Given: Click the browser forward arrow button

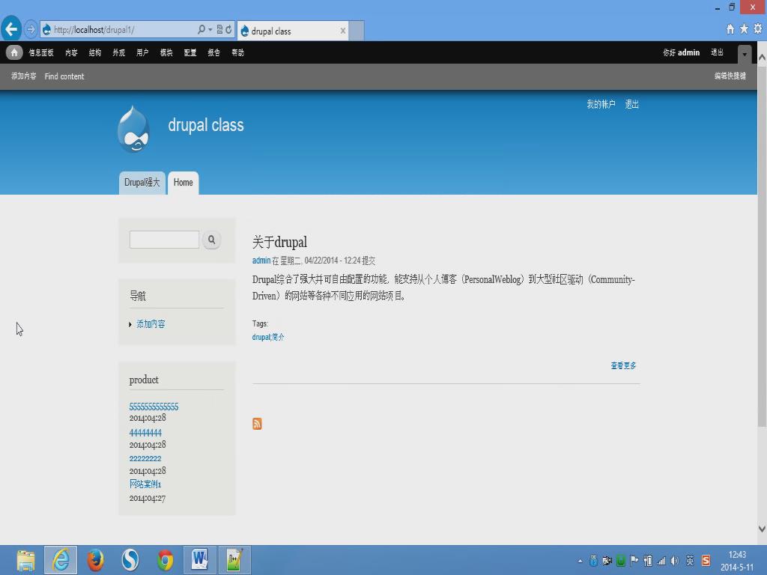Looking at the screenshot, I should pyautogui.click(x=30, y=29).
